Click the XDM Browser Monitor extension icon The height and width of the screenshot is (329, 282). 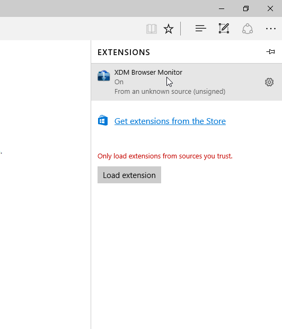pos(104,76)
